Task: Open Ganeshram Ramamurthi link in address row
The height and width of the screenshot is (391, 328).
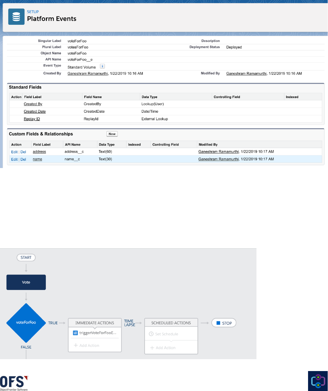Action: (x=218, y=152)
